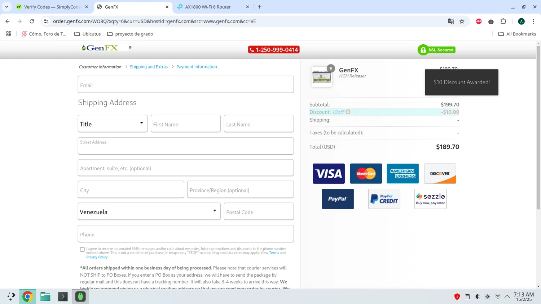
Task: Open the Cómo, Foro de T... bookmark
Action: pos(44,34)
